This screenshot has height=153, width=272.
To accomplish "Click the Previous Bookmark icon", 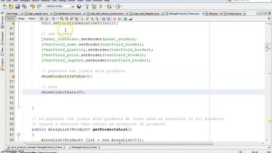I will (88, 19).
